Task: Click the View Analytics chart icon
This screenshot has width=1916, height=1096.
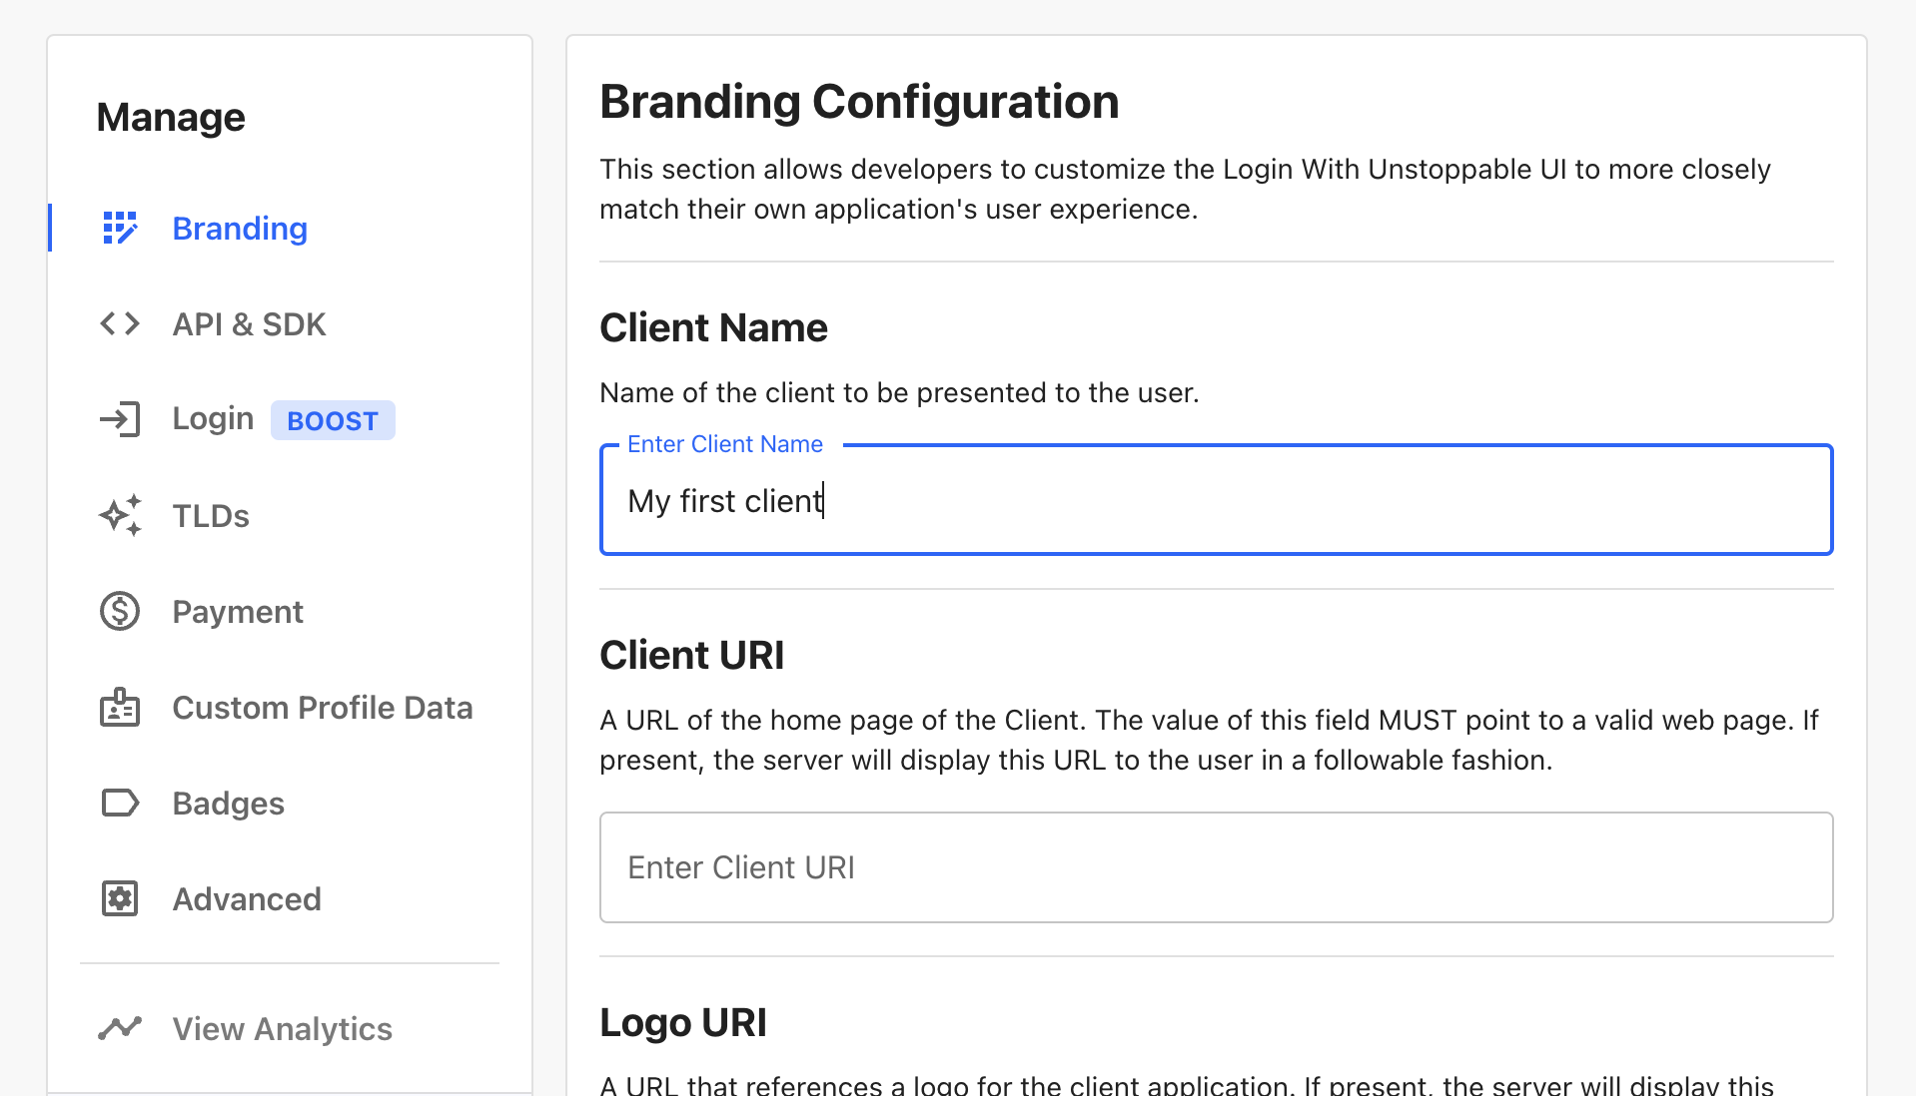Action: click(120, 1028)
